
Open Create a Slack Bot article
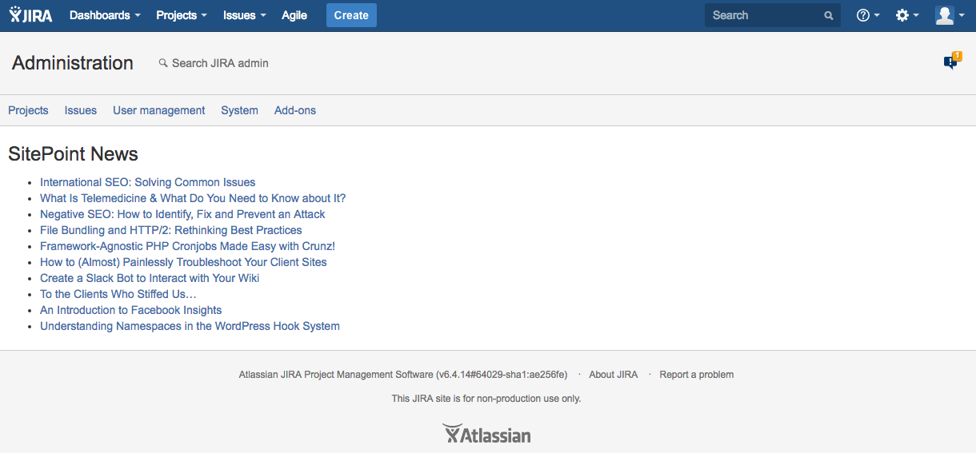(150, 278)
